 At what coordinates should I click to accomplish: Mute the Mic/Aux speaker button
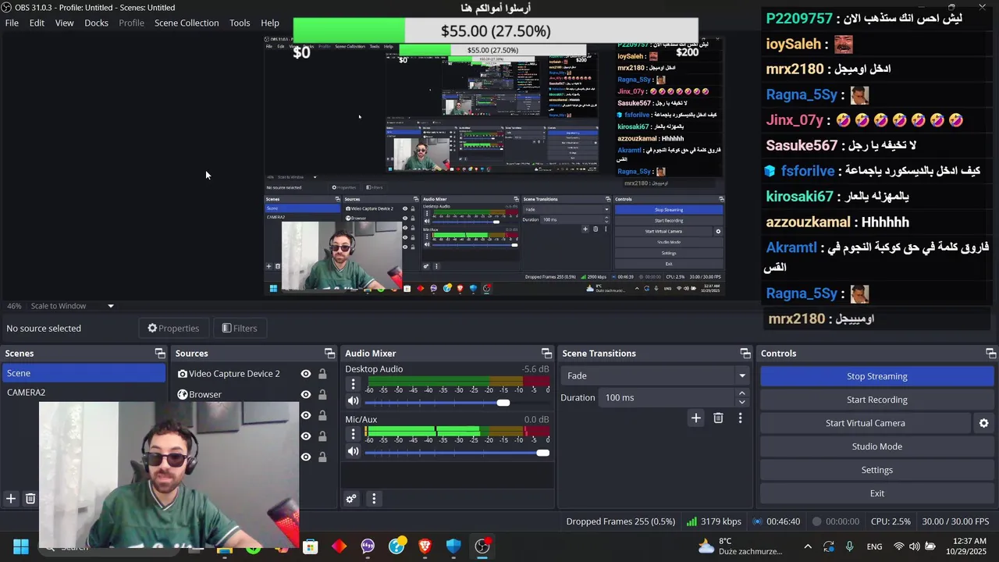point(353,451)
